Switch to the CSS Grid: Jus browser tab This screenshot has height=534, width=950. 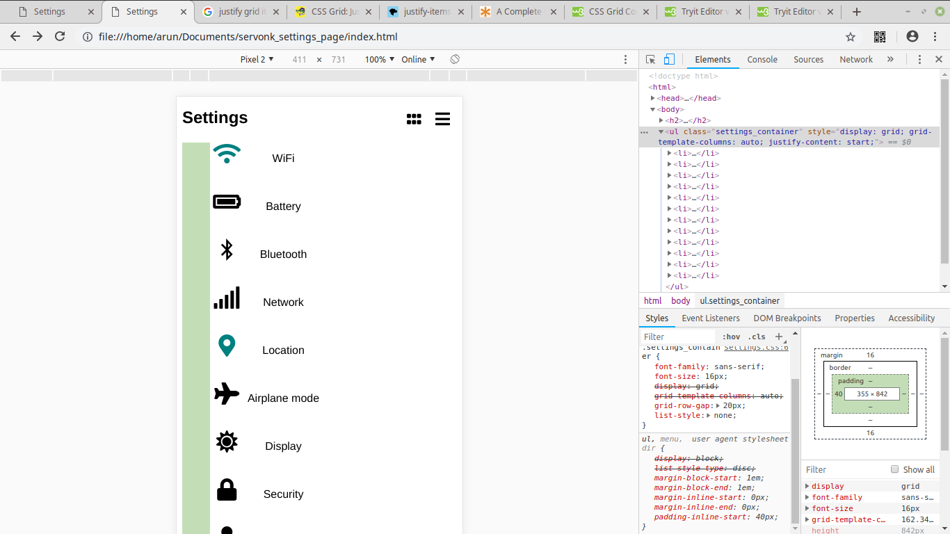(335, 12)
